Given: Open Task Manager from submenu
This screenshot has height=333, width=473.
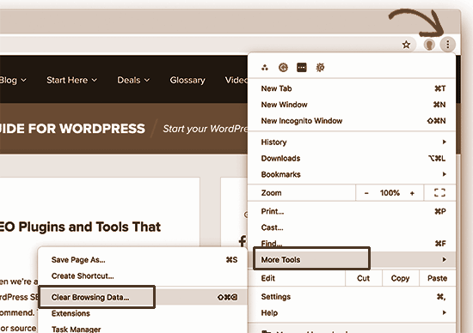Looking at the screenshot, I should pos(143,329).
